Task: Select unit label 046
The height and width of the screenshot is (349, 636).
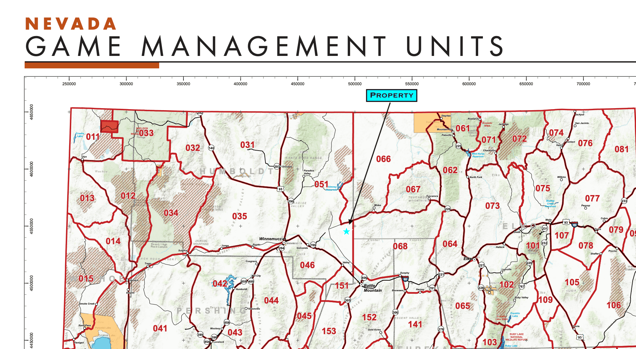Action: click(x=307, y=265)
